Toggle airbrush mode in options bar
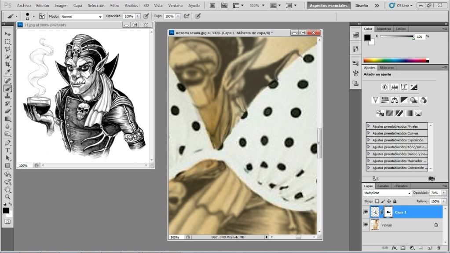Viewport: 450px width, 253px height. [187, 16]
